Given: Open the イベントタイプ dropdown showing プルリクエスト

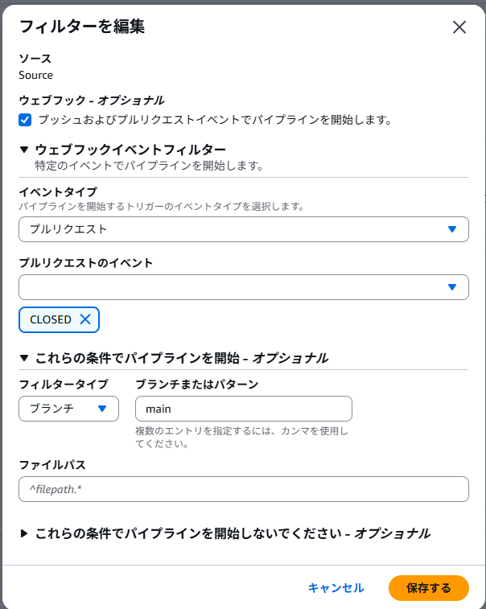Looking at the screenshot, I should tap(233, 229).
